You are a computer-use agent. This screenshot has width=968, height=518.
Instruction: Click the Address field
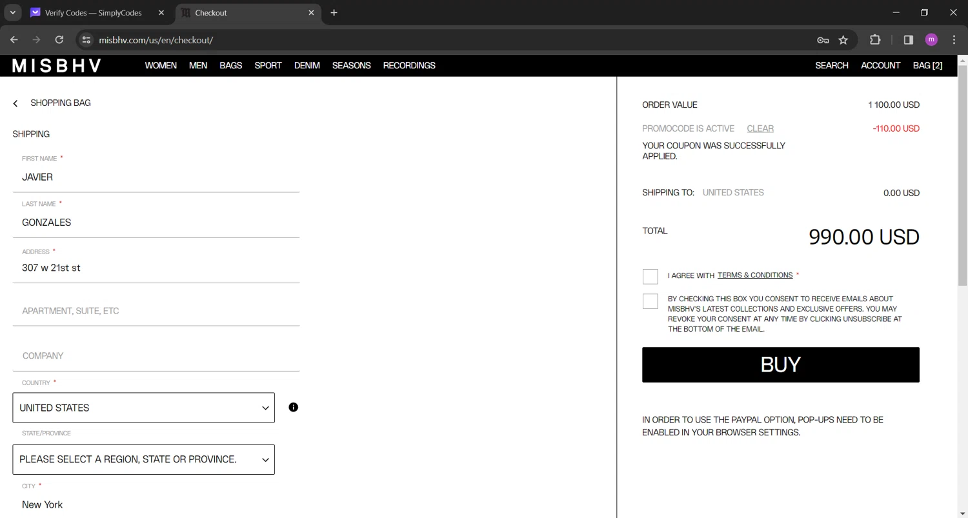point(156,268)
